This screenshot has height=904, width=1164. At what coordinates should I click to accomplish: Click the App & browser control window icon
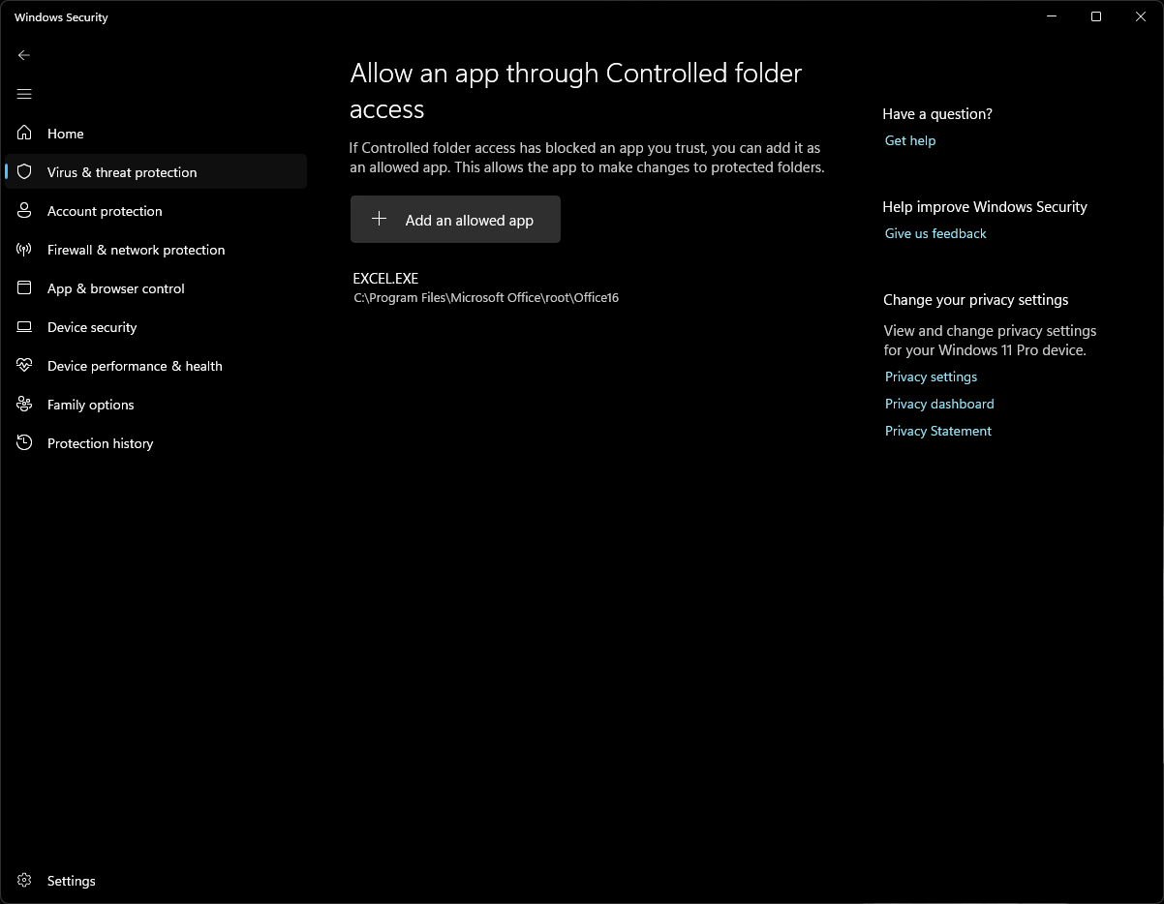click(x=25, y=288)
